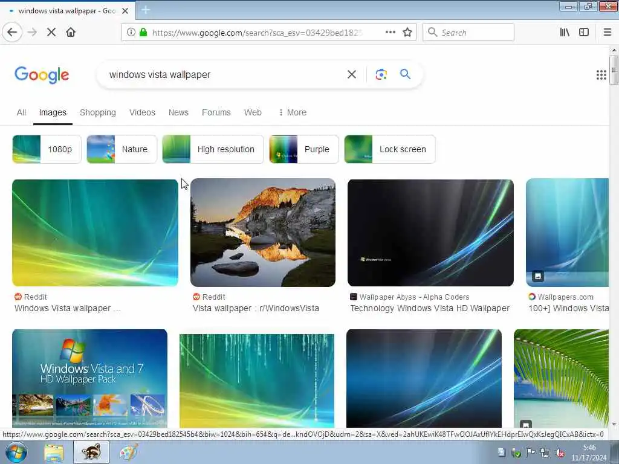619x464 pixels.
Task: Go to the News tab
Action: (x=178, y=112)
